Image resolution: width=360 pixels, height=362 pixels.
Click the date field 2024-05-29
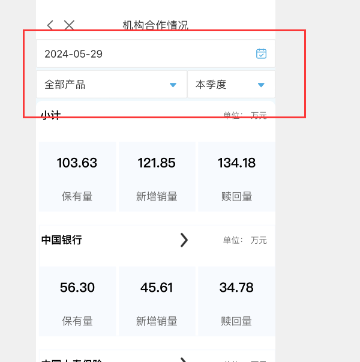click(155, 54)
